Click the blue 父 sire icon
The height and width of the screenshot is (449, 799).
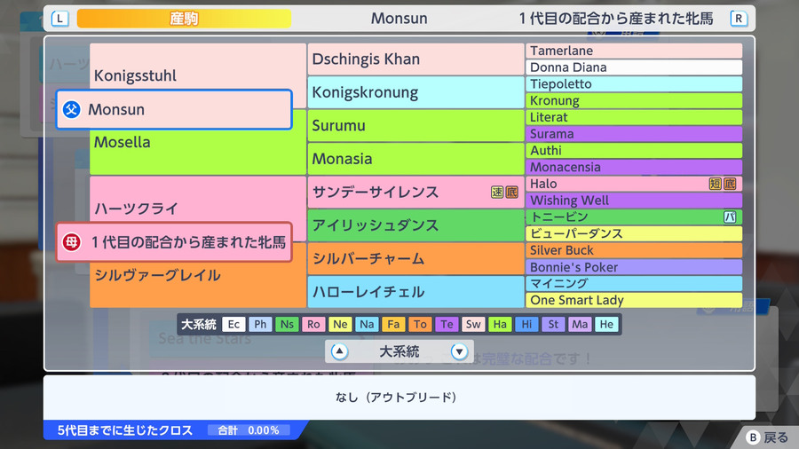(71, 109)
